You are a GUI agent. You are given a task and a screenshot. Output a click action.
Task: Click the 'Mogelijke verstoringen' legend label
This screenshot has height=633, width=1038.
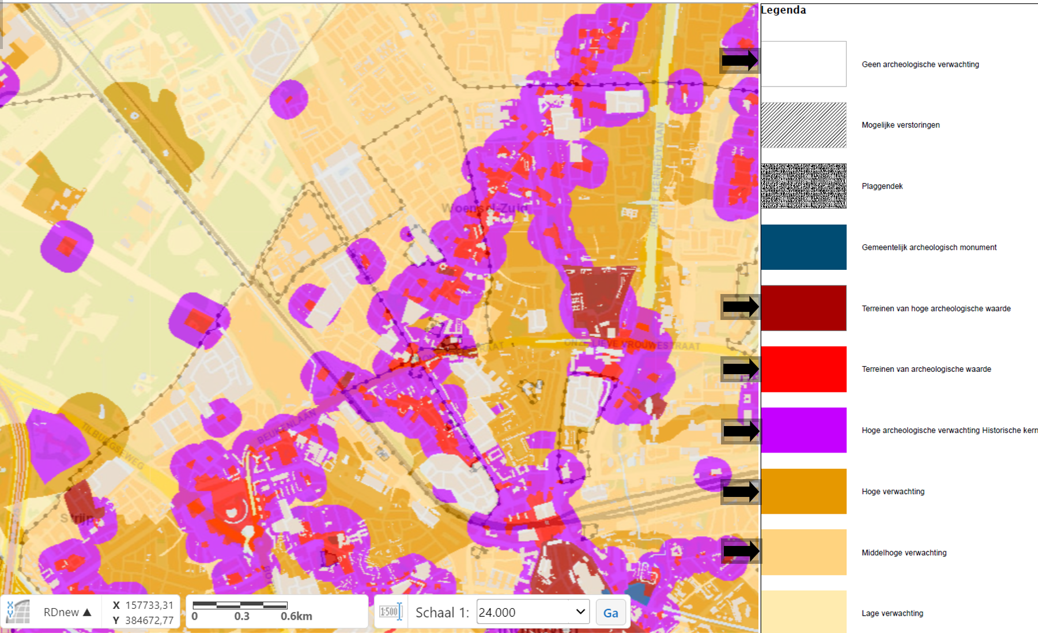(x=900, y=125)
